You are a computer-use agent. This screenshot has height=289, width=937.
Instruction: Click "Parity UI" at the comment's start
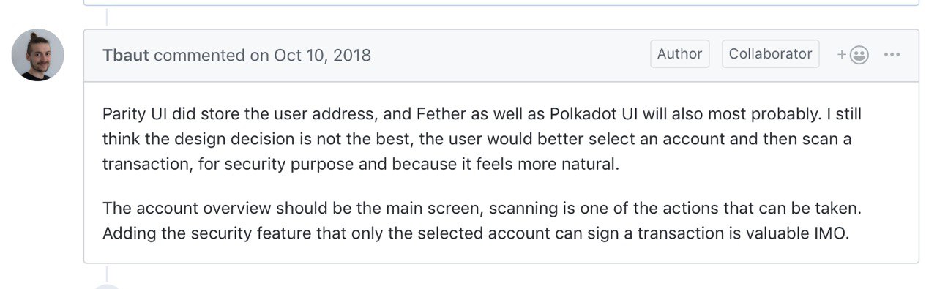point(130,115)
